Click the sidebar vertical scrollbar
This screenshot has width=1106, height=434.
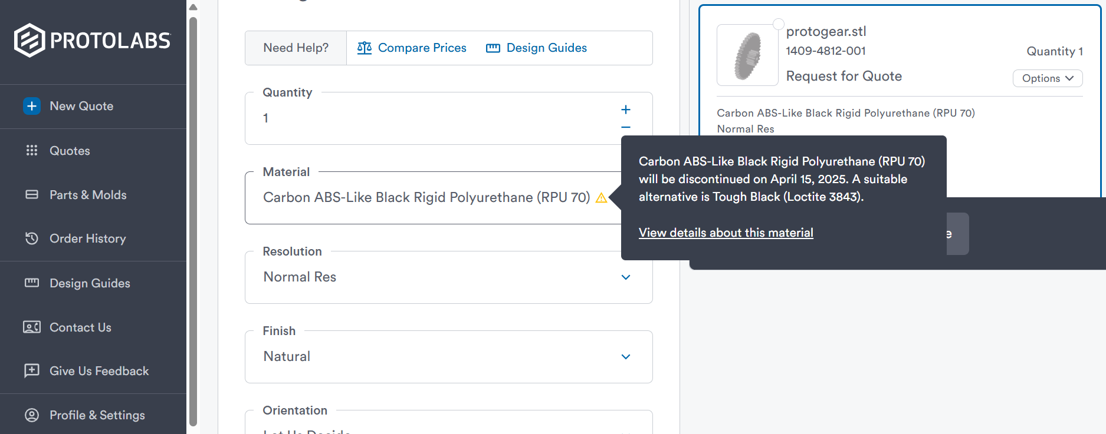[193, 218]
